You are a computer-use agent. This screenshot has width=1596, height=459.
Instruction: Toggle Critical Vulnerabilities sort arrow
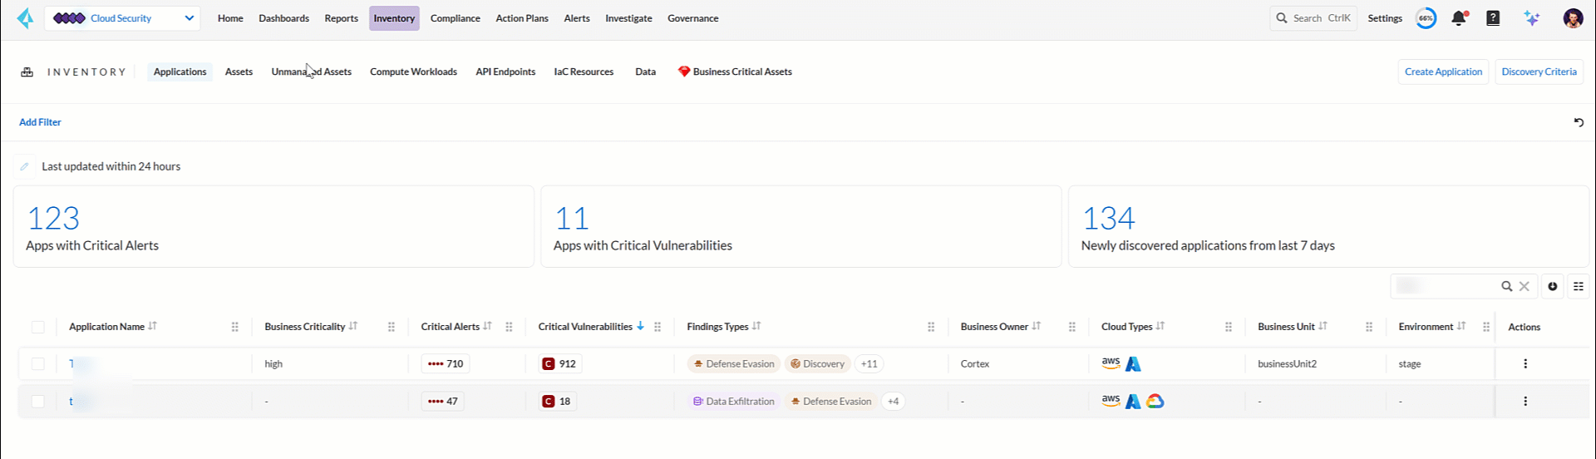(640, 326)
